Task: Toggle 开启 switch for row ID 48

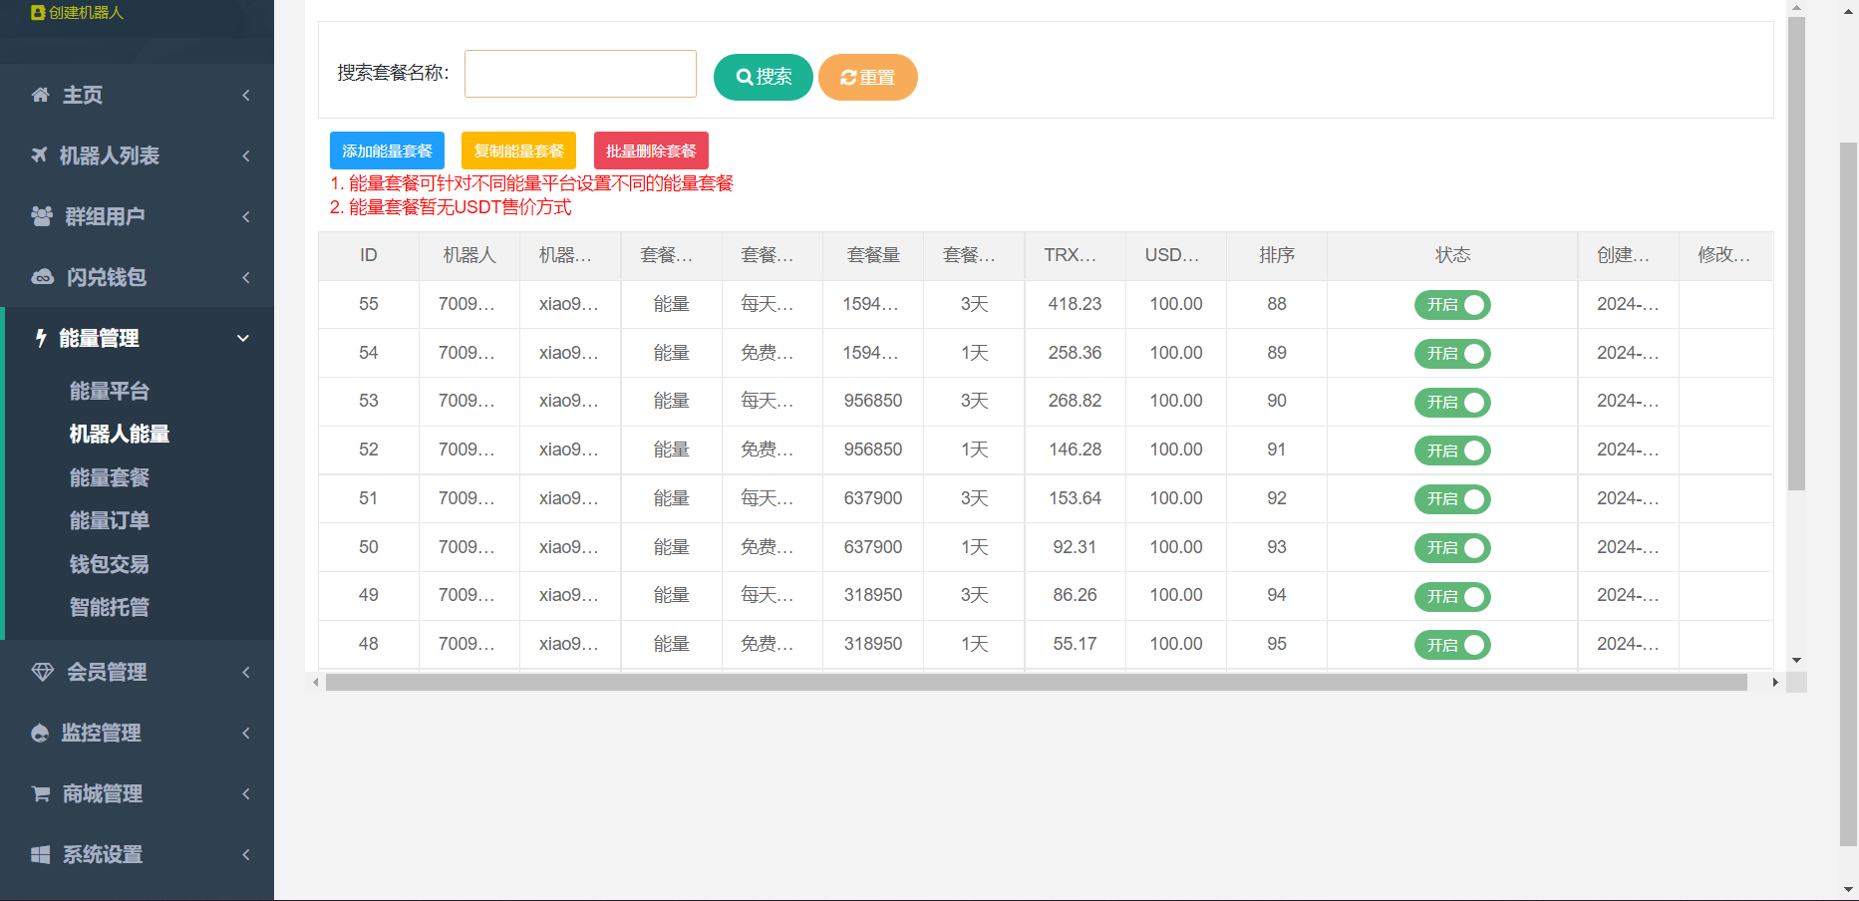Action: point(1452,645)
